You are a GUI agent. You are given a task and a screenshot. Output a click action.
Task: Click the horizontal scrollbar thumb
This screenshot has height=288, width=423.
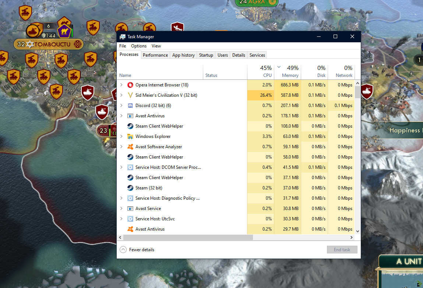pos(188,238)
